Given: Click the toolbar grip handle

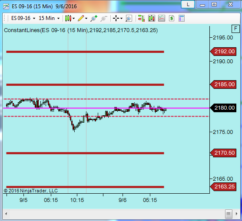Looking at the screenshot, I should pos(4,18).
